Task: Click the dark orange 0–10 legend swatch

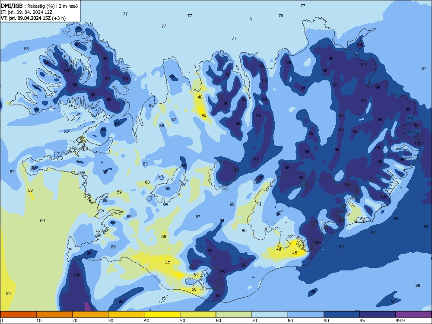Action: [x=18, y=314]
